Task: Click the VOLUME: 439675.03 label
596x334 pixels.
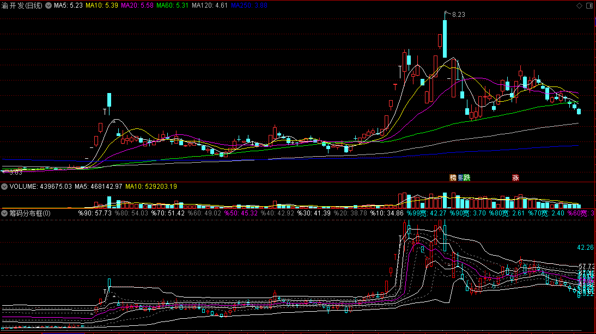Action: click(x=41, y=187)
